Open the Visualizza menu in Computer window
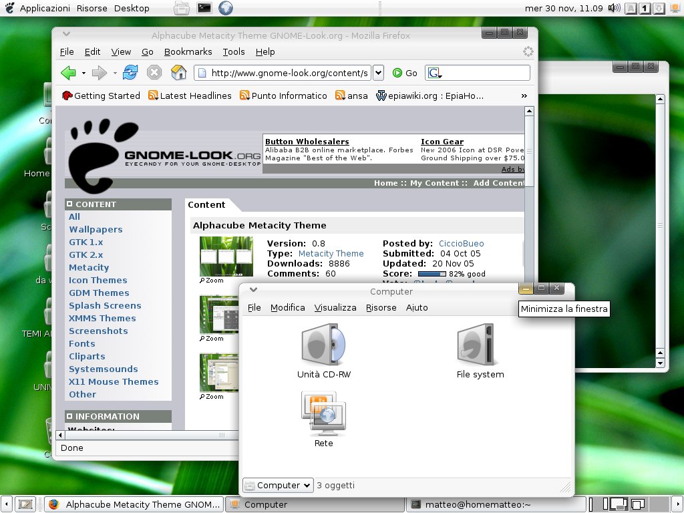Image resolution: width=684 pixels, height=513 pixels. tap(335, 307)
